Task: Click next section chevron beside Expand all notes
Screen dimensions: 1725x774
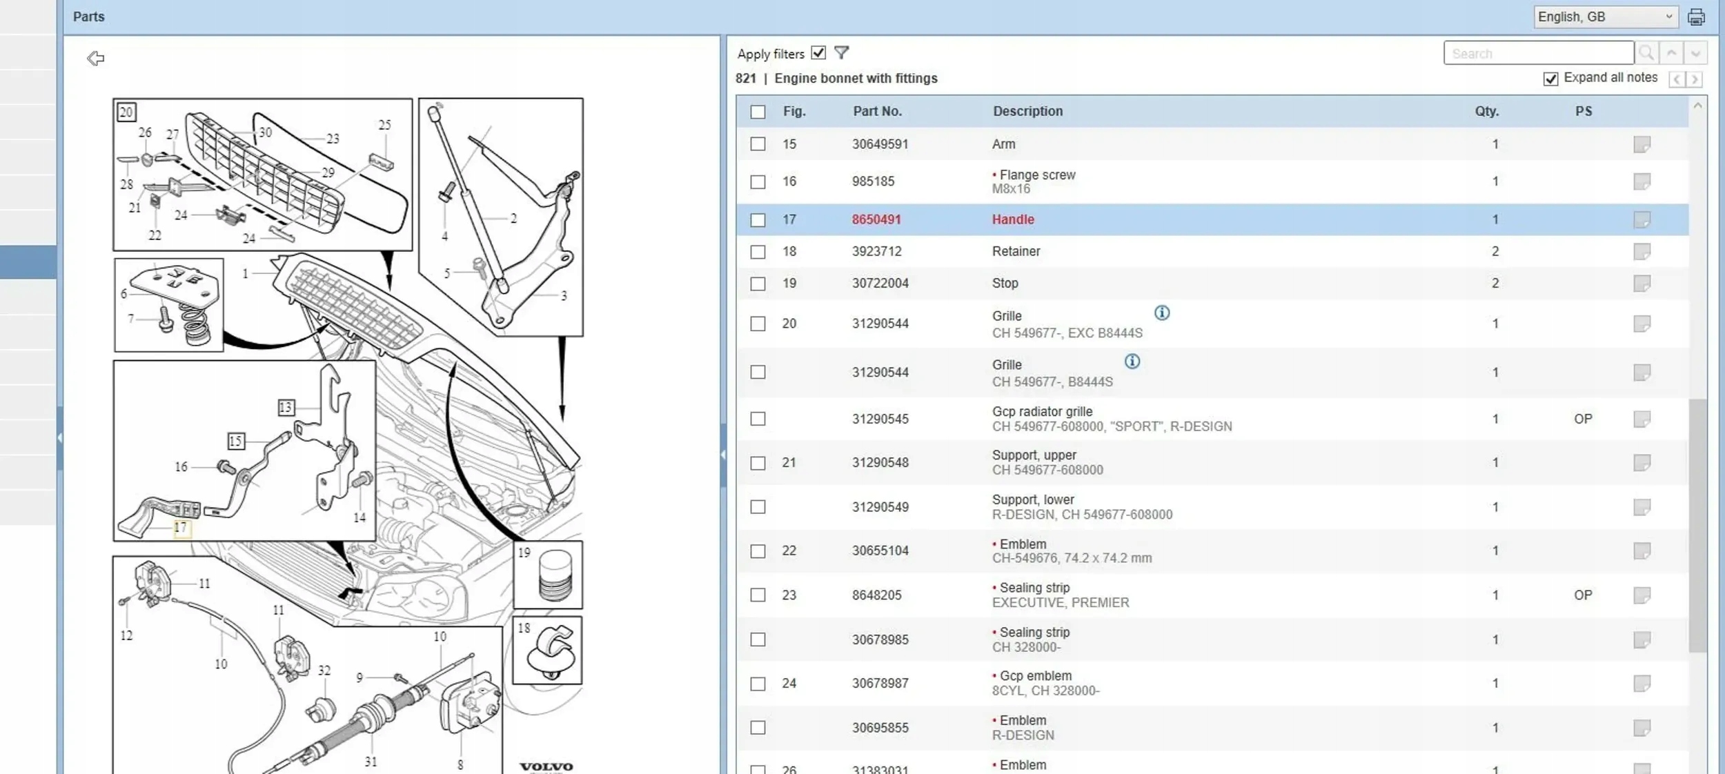Action: [1694, 79]
